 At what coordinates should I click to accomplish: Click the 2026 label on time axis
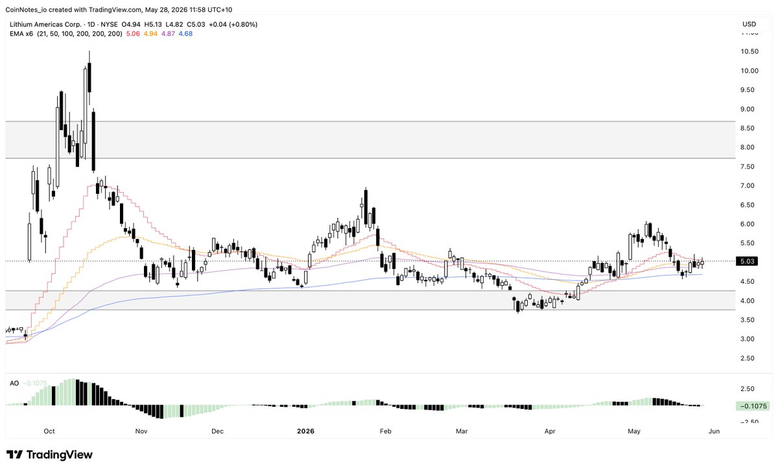click(x=305, y=431)
